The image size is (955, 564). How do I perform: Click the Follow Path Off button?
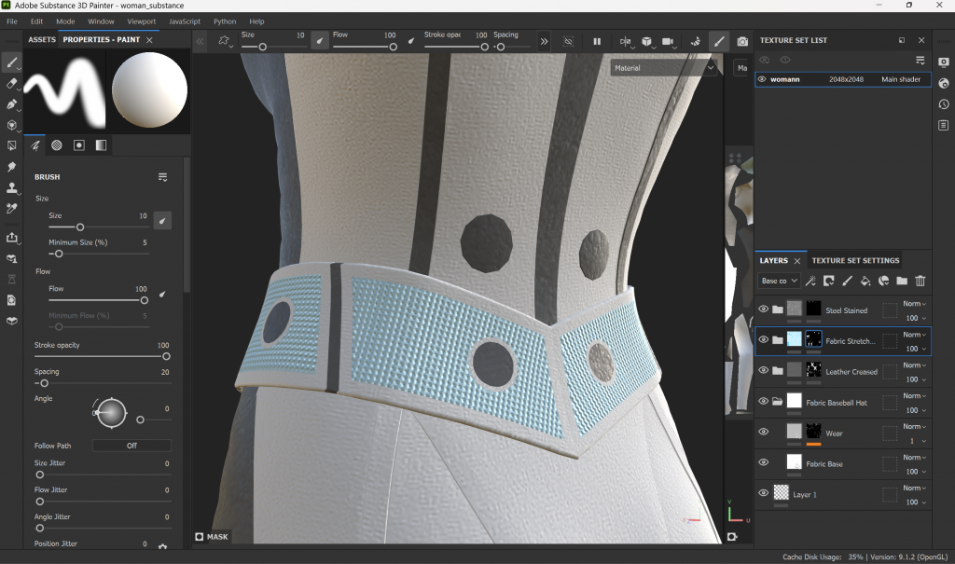(131, 446)
